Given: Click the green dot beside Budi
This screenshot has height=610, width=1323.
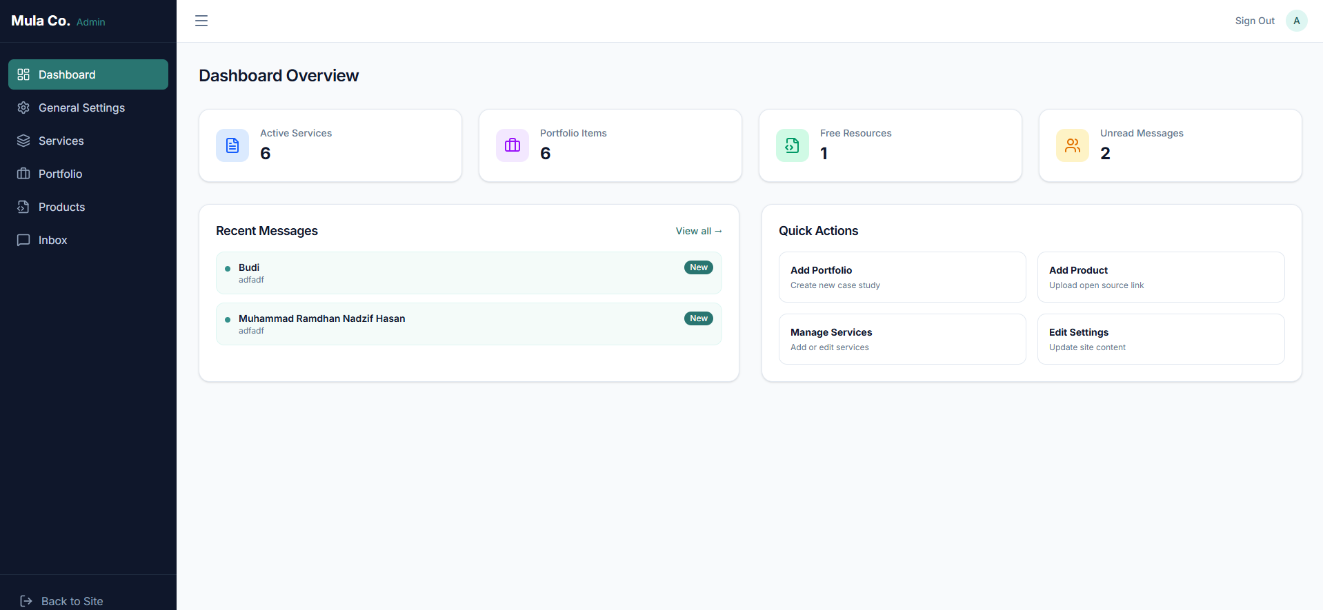Looking at the screenshot, I should 228,269.
